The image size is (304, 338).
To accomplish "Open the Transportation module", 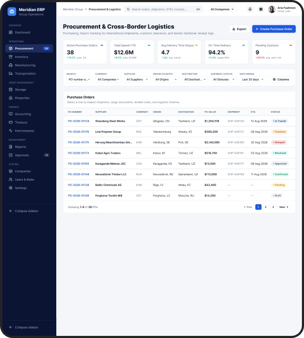I will pyautogui.click(x=29, y=74).
